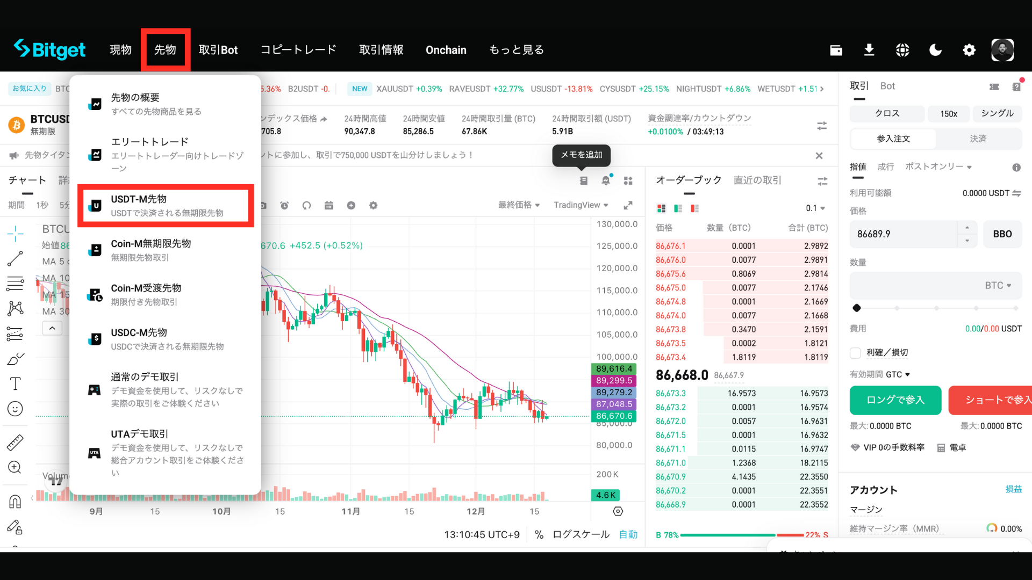Image resolution: width=1032 pixels, height=580 pixels.
Task: Open the language globe icon
Action: (902, 50)
